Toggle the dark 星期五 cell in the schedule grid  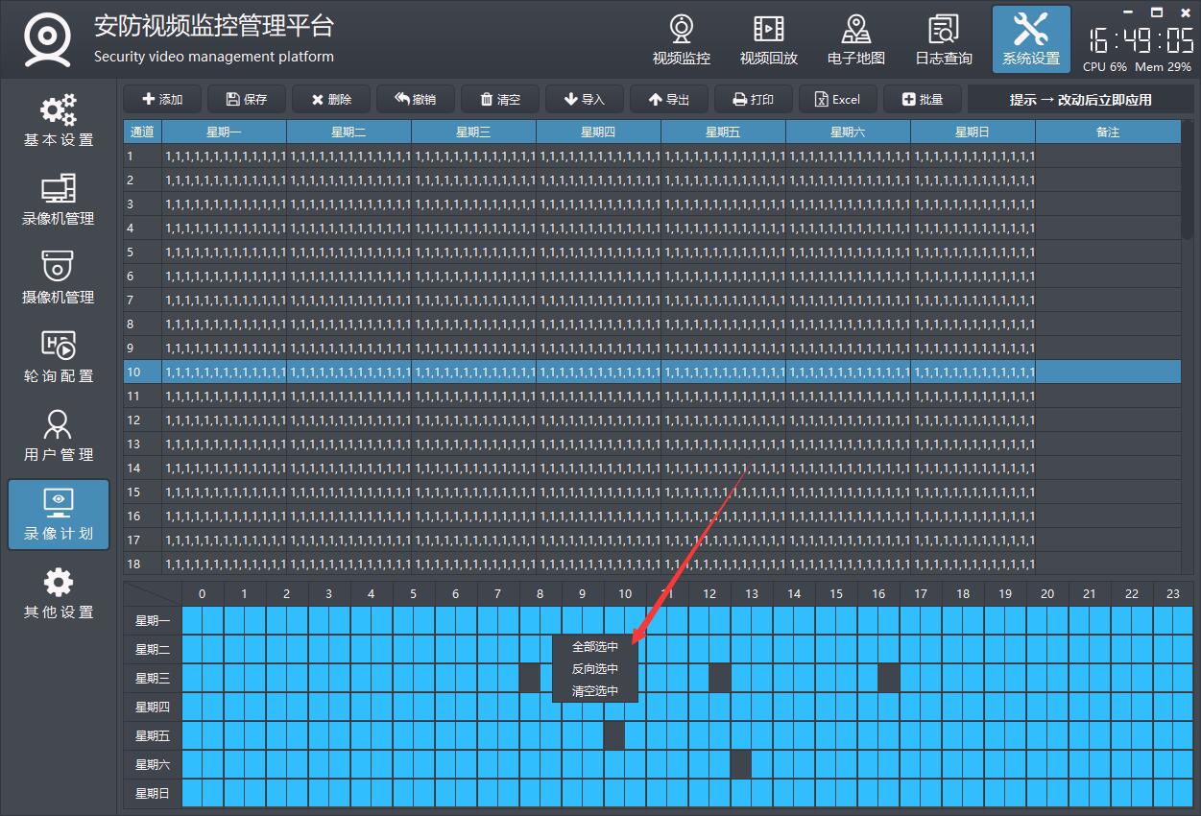click(x=614, y=735)
